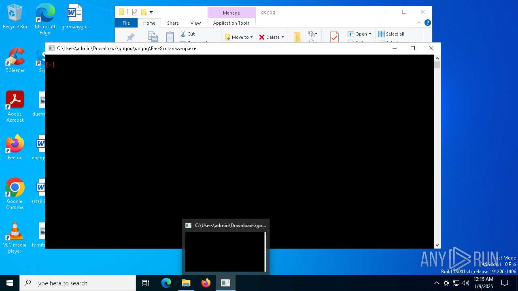Open Explorer Help question mark icon
518x291 pixels.
(x=427, y=23)
